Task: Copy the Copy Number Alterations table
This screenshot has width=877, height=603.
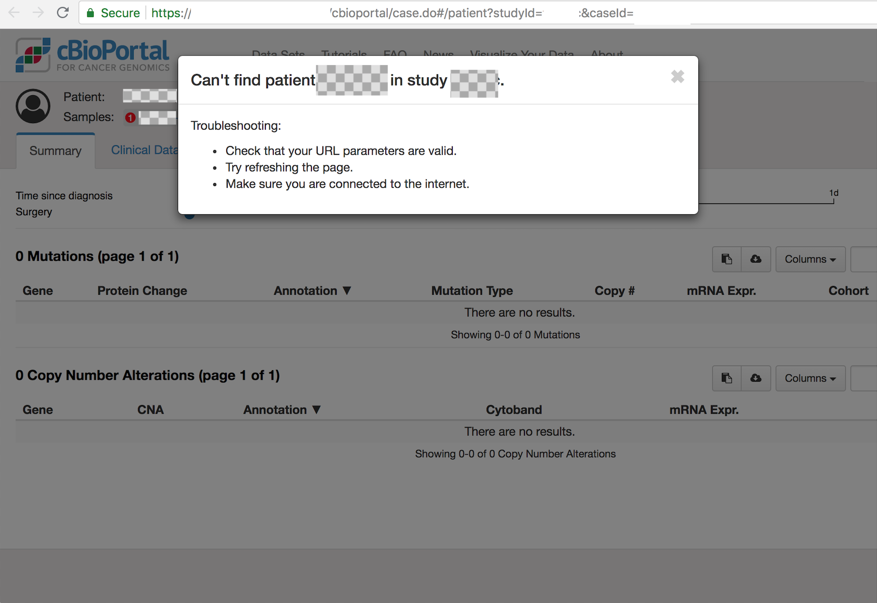Action: coord(726,378)
